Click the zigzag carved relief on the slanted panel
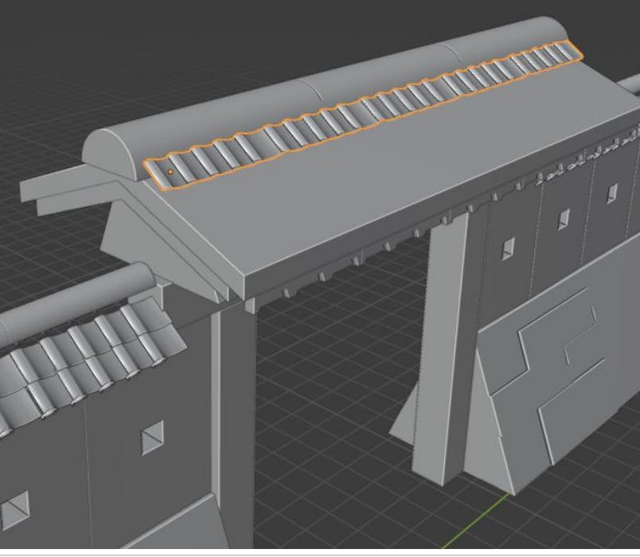 pos(557,350)
